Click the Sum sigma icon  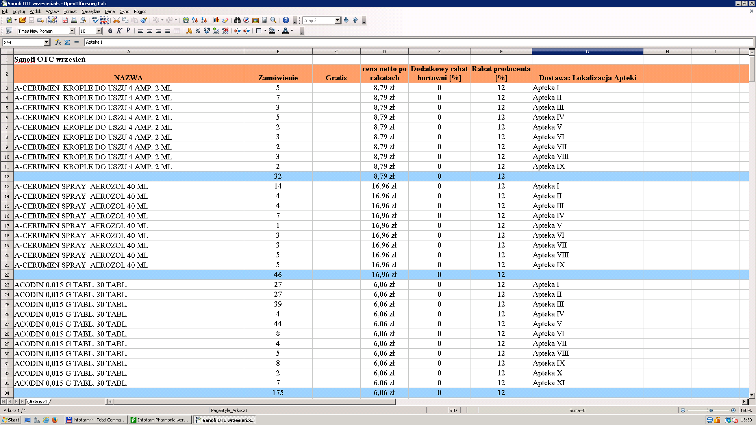[67, 42]
